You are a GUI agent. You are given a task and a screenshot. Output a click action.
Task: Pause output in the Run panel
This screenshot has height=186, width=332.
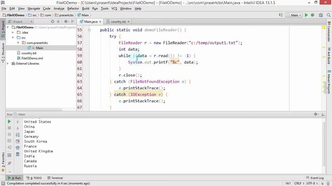pos(9,134)
